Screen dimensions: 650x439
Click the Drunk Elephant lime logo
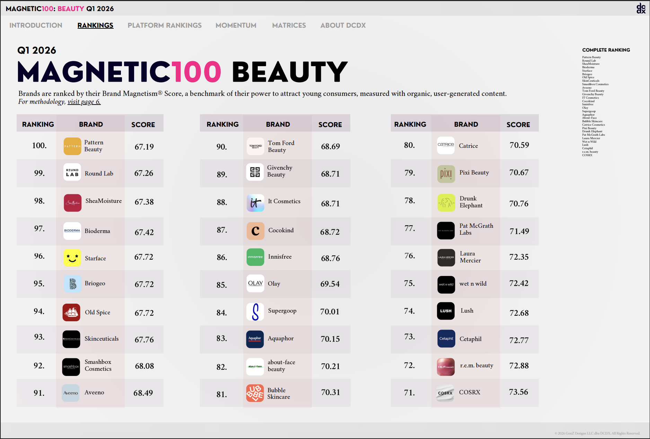click(x=446, y=203)
